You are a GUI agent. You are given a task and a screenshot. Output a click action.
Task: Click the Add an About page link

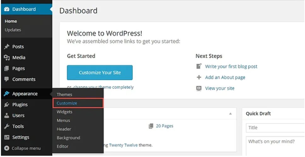tap(225, 77)
